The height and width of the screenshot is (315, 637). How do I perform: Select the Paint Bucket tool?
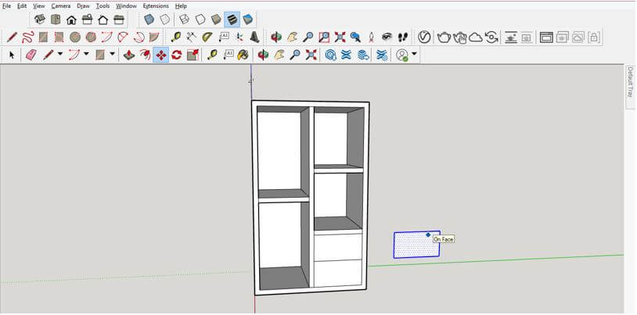243,55
